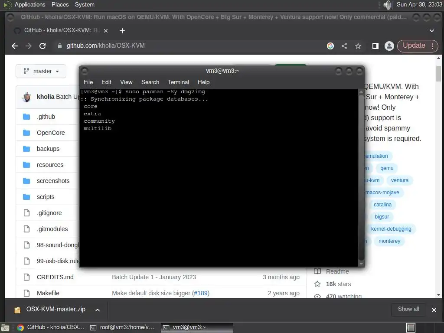Open the kholia user avatar
The image size is (444, 333).
[26, 97]
